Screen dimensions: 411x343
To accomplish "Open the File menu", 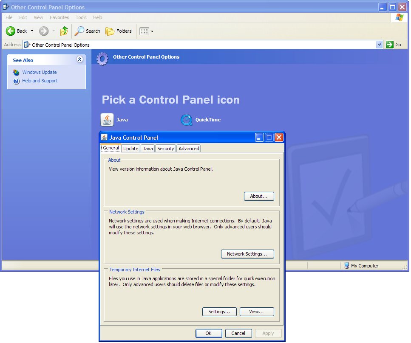I will (x=9, y=17).
